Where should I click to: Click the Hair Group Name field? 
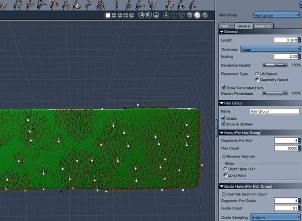[x=275, y=111]
